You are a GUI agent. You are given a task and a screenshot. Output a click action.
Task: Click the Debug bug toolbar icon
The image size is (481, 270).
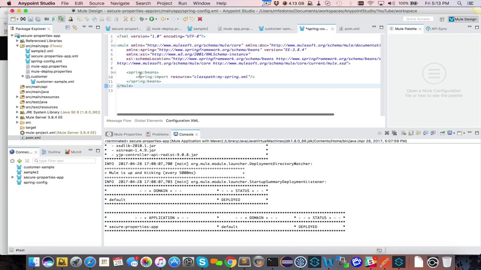tap(142, 19)
